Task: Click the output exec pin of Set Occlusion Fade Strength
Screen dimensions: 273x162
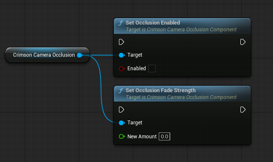Action: [243, 110]
